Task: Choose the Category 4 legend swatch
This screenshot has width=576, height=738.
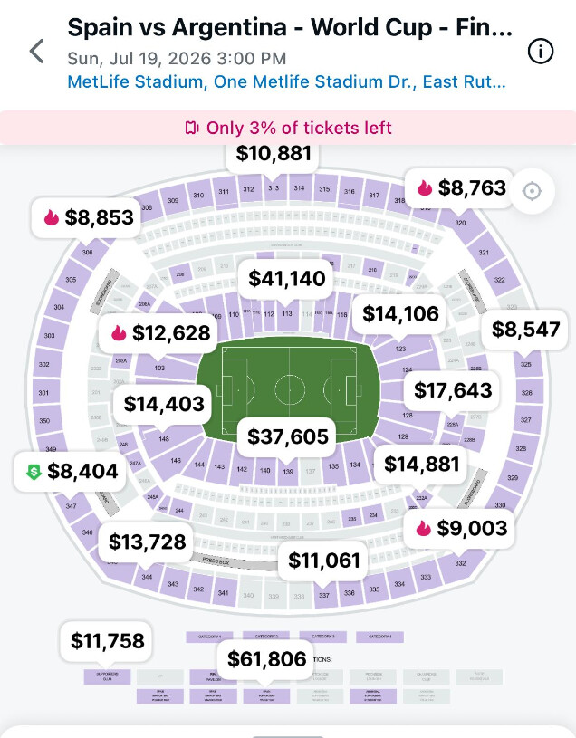Action: pos(379,637)
